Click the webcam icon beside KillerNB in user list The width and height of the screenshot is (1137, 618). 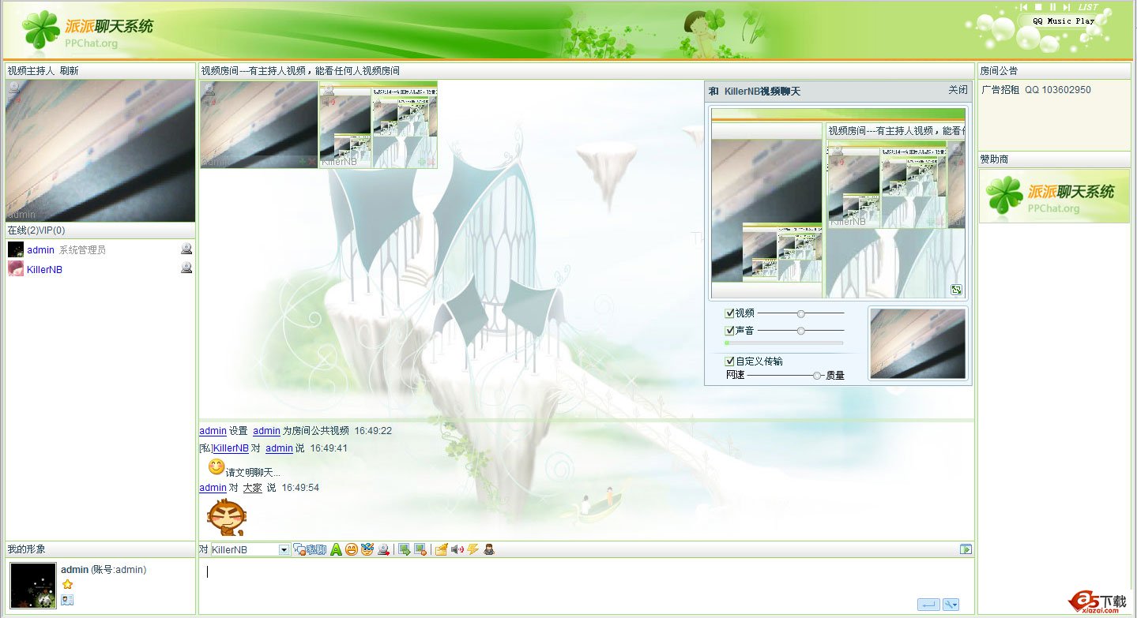pyautogui.click(x=186, y=268)
